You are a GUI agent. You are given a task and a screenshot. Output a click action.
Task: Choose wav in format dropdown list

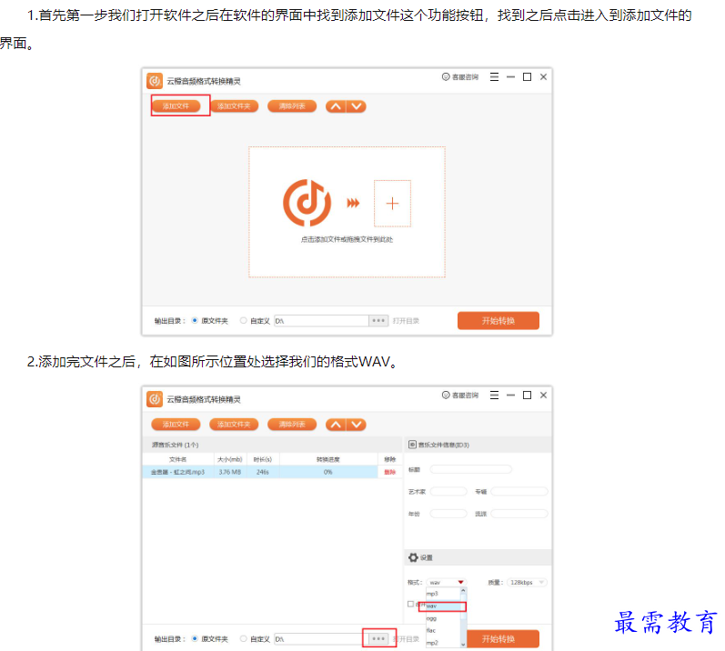442,606
